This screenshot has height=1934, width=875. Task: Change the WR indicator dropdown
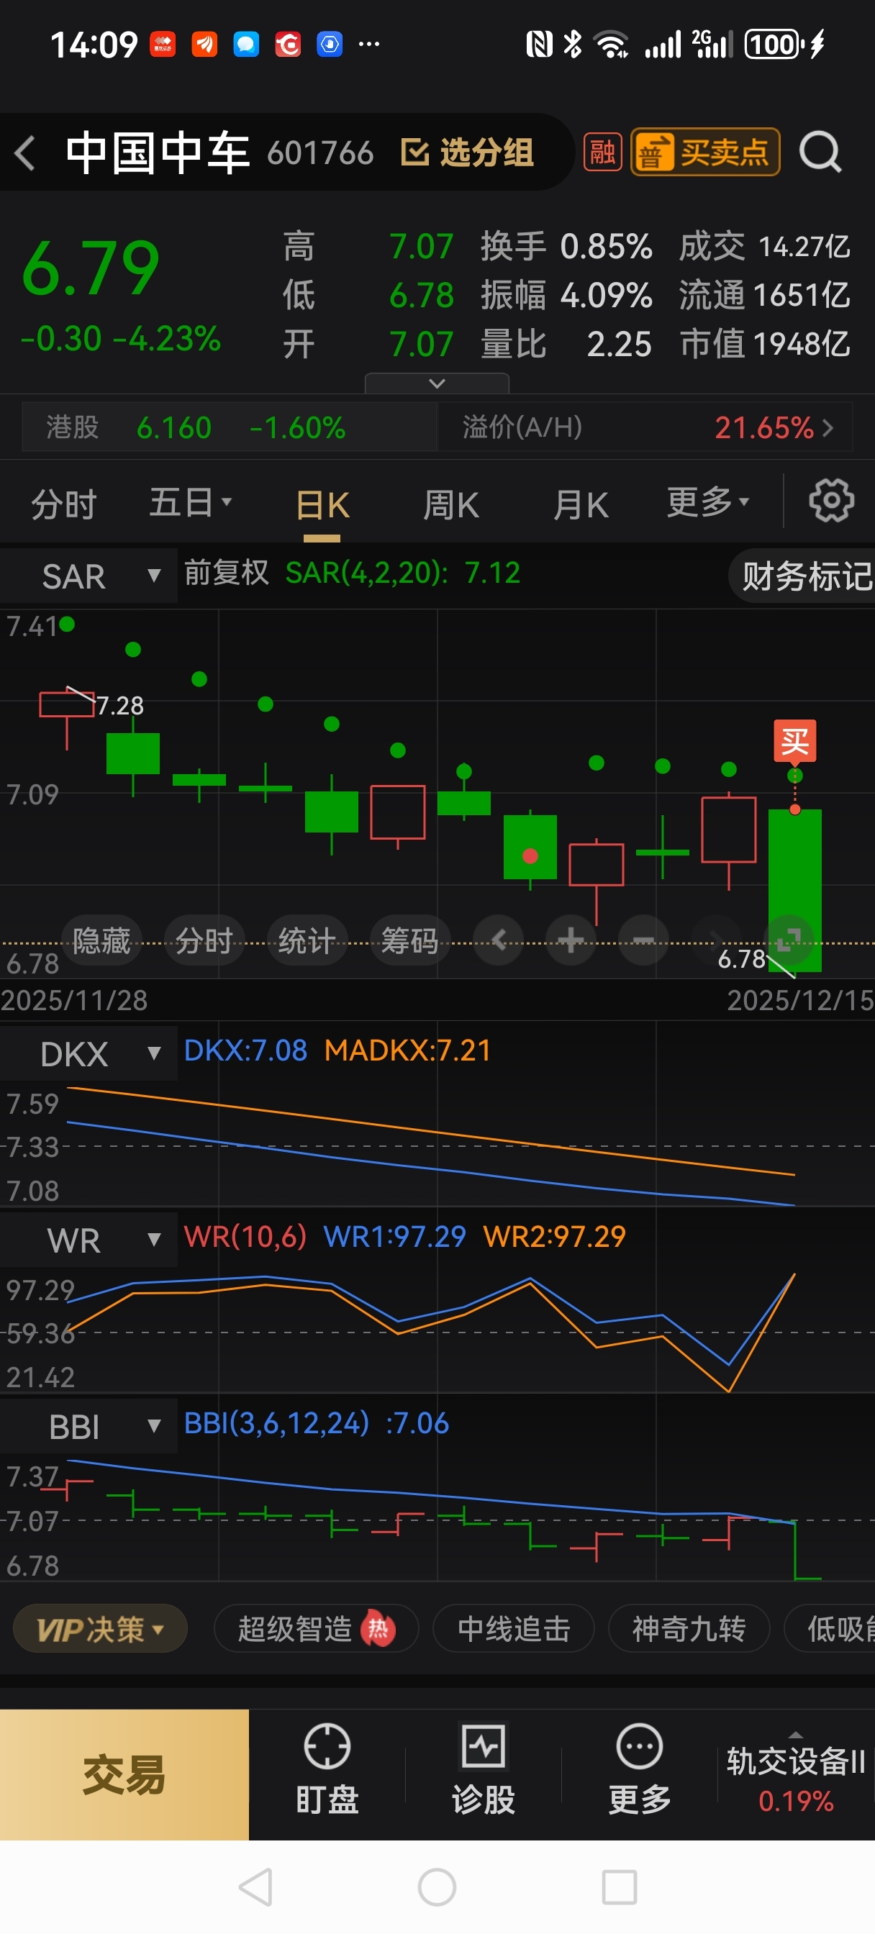click(x=89, y=1240)
